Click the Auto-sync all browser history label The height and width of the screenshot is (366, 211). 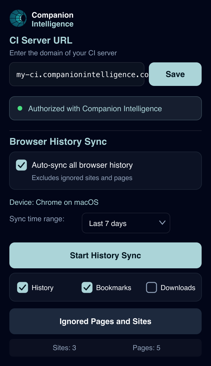click(82, 165)
